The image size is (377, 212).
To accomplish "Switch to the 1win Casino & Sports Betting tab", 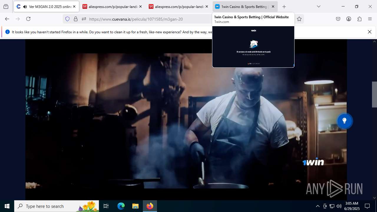I will coord(245,6).
